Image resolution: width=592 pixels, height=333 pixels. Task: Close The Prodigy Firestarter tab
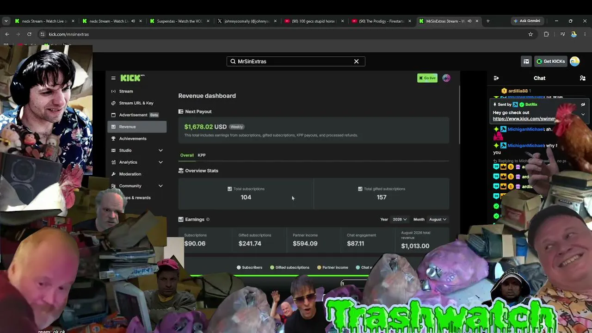410,21
